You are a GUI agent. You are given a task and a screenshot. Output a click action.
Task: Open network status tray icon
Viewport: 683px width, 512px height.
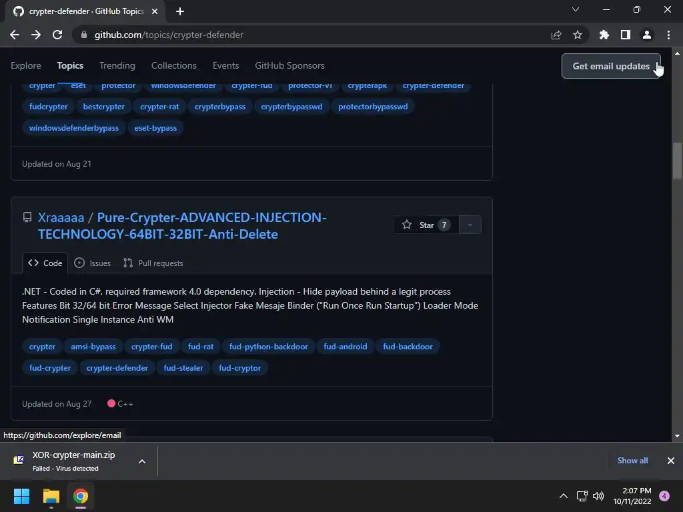click(582, 496)
